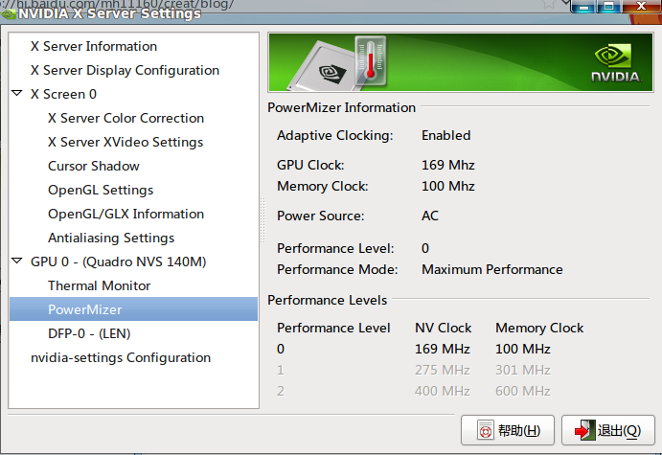Collapse the X Screen 0 tree node
The image size is (662, 455).
click(x=17, y=93)
